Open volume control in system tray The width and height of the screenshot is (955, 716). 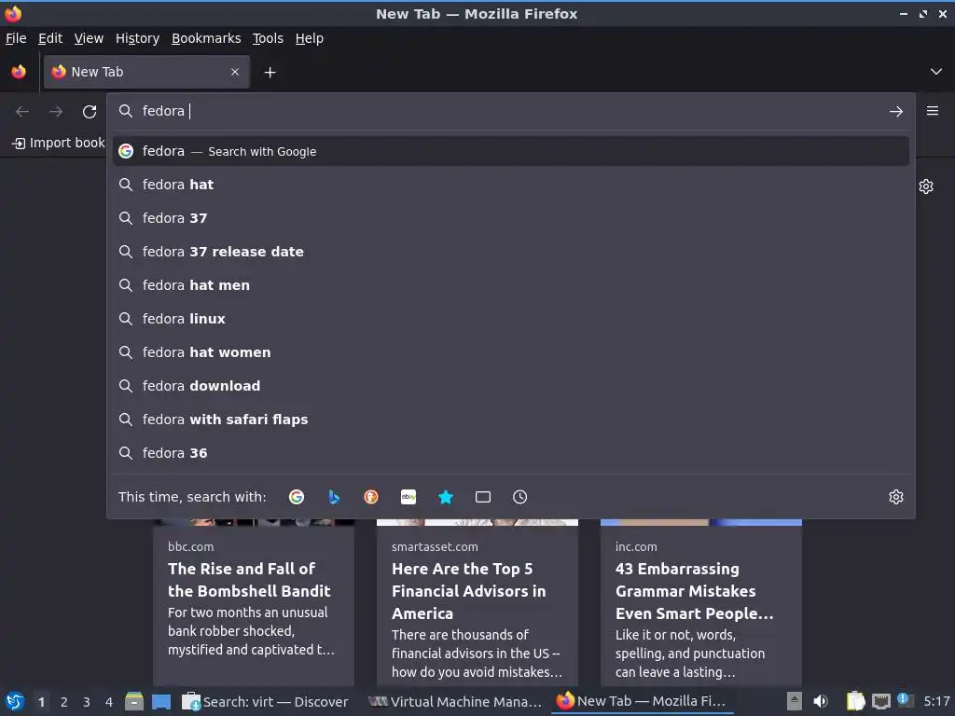[821, 701]
